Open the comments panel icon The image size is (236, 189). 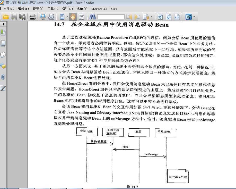3,66
